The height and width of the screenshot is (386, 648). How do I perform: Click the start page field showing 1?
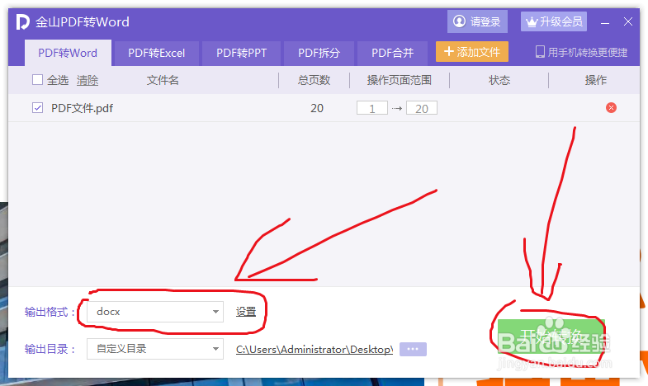(372, 108)
